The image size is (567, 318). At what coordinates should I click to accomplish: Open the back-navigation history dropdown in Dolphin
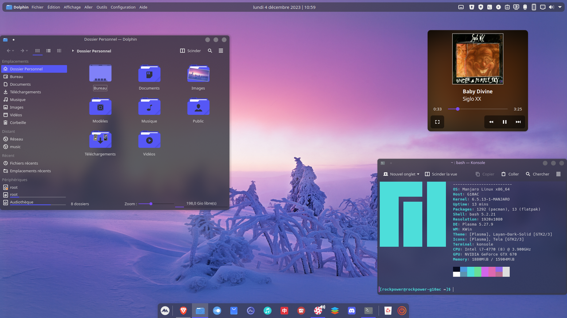pyautogui.click(x=13, y=51)
